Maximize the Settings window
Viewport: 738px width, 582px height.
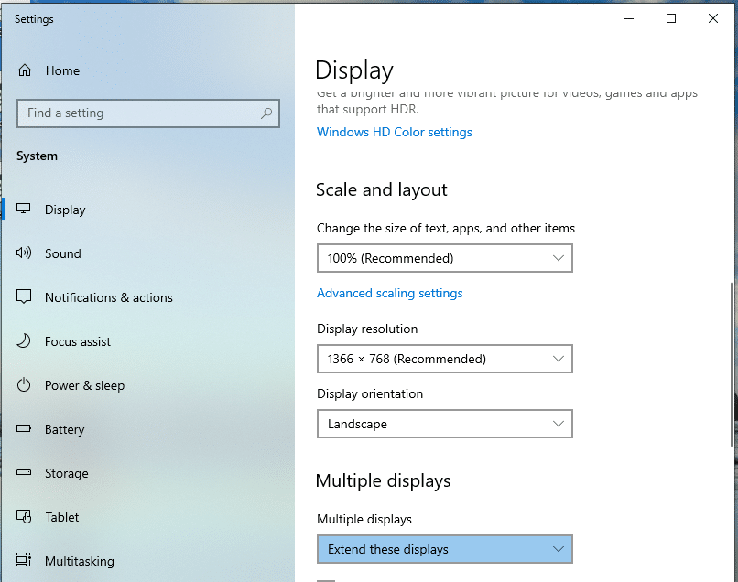point(671,18)
